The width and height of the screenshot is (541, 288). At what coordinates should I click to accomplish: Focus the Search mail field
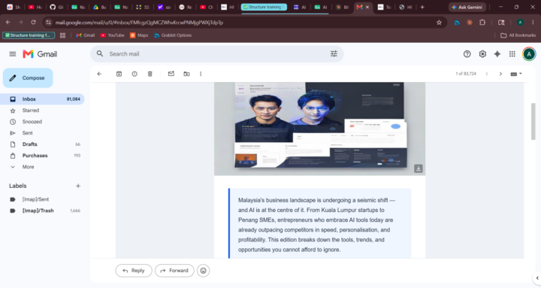[216, 54]
